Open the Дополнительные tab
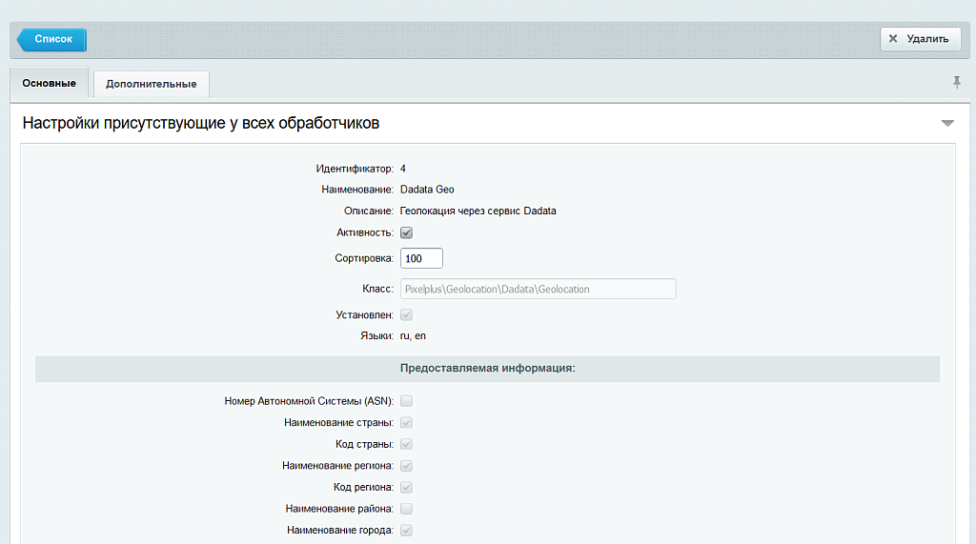 click(152, 84)
